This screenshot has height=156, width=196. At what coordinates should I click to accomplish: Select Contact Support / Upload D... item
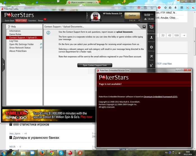tap(24, 38)
